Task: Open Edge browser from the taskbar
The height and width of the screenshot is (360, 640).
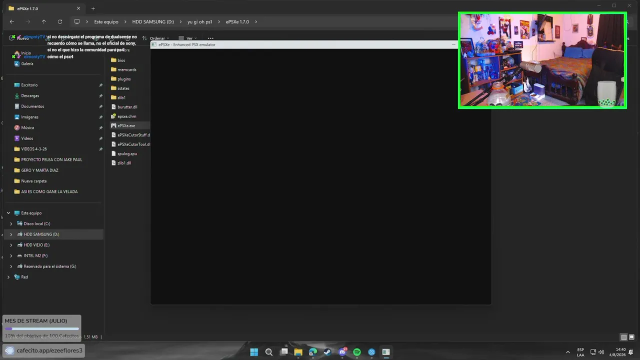Action: [313, 352]
